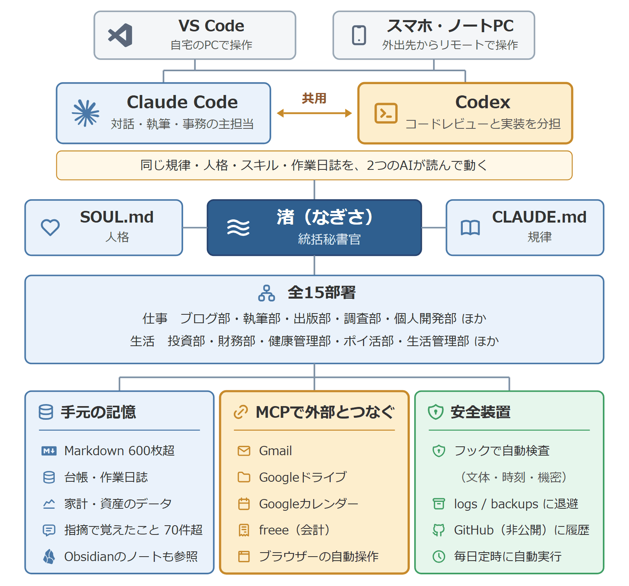Click the open book icon in CLAUDE.md box
This screenshot has height=586, width=629.
(470, 228)
